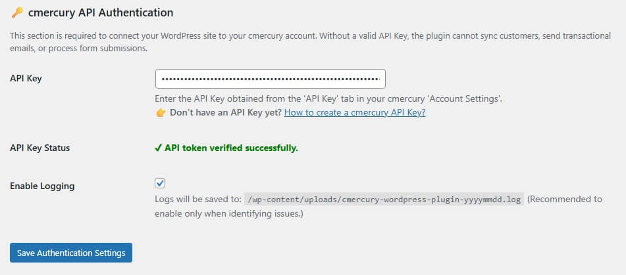Open the 'How to create a cmercury API Key?' link
This screenshot has width=626, height=275.
355,113
